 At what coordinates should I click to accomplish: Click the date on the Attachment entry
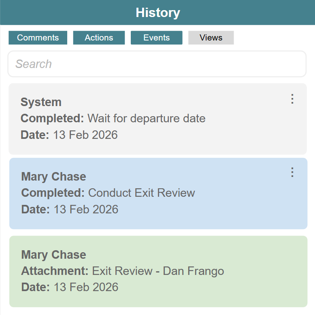[x=86, y=287]
